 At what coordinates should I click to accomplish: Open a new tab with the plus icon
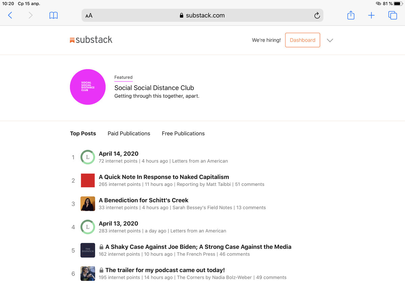pos(371,15)
